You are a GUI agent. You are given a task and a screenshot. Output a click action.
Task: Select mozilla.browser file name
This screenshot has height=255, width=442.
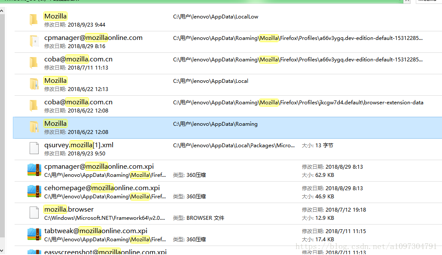(69, 209)
